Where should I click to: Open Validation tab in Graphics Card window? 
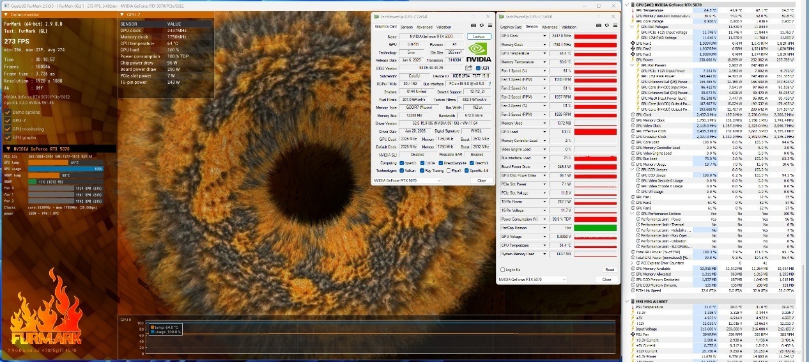tap(443, 27)
